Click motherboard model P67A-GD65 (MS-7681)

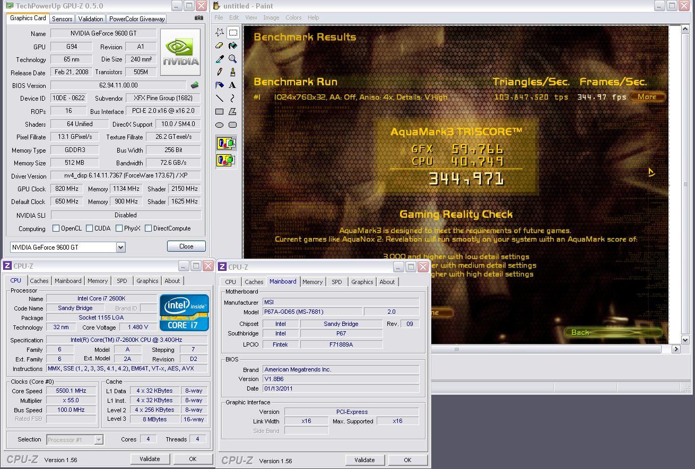tap(312, 312)
